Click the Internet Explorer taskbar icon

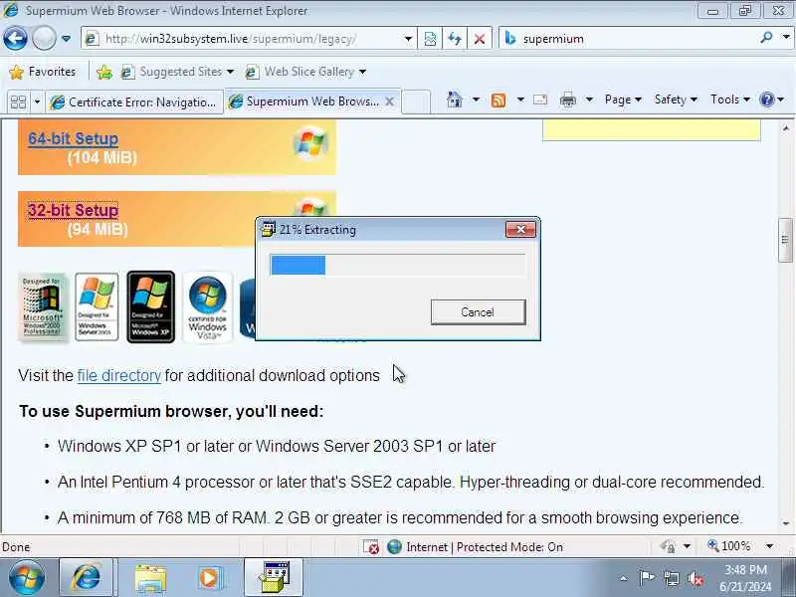[x=86, y=577]
